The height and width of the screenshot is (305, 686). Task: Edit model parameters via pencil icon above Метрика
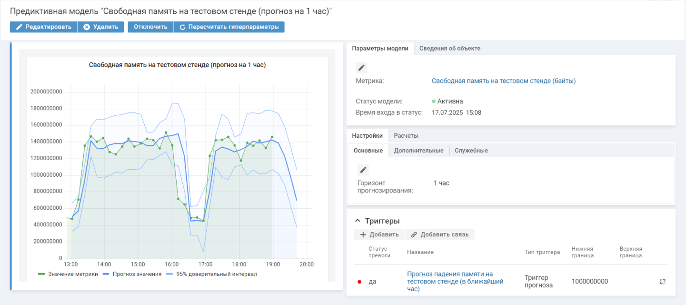coord(361,68)
